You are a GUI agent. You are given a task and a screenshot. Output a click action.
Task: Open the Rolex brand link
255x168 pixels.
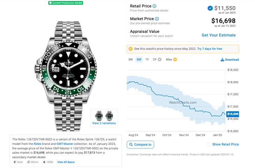37,144
